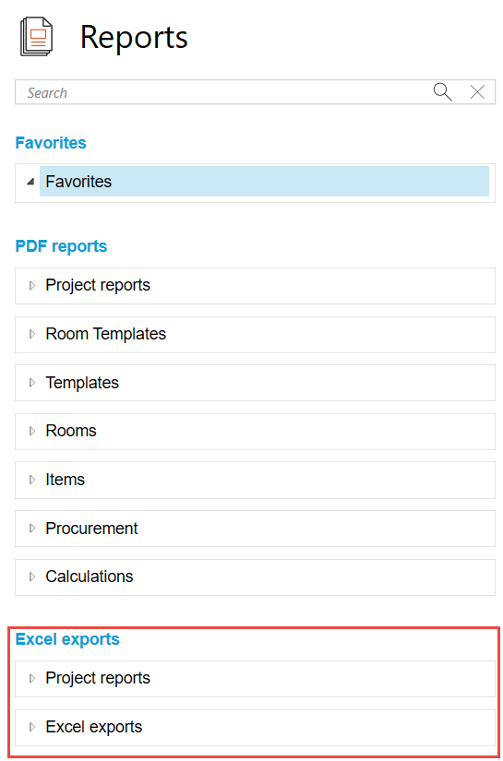
Task: Click the Reports document stack icon
Action: click(x=37, y=36)
